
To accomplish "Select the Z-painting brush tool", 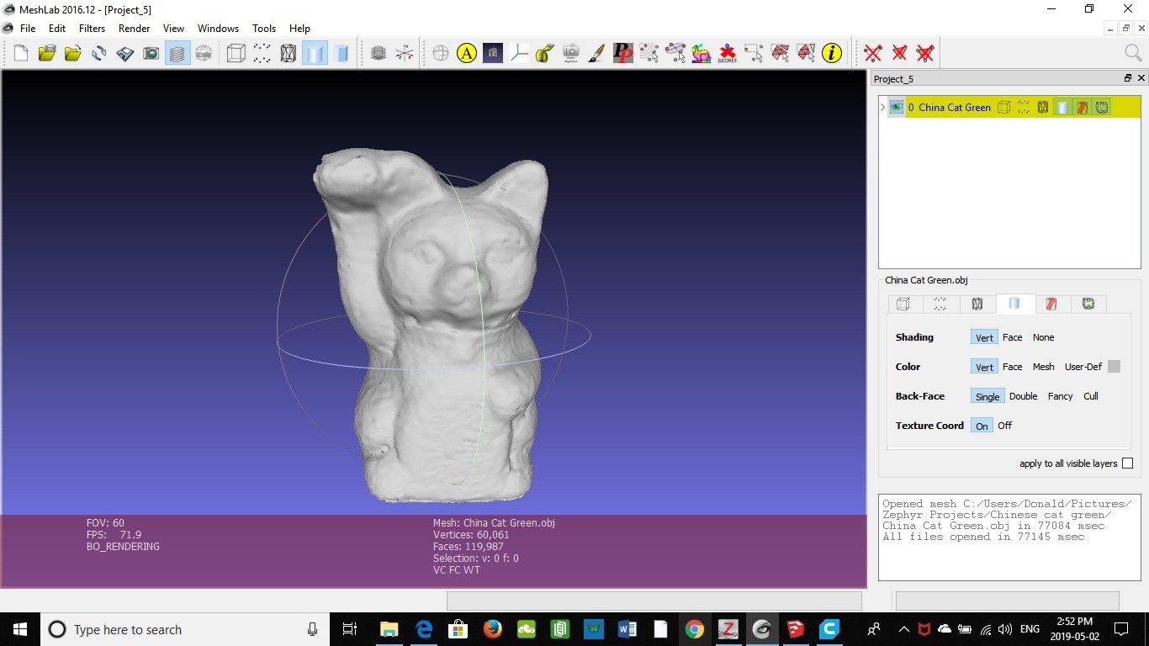I will (596, 54).
